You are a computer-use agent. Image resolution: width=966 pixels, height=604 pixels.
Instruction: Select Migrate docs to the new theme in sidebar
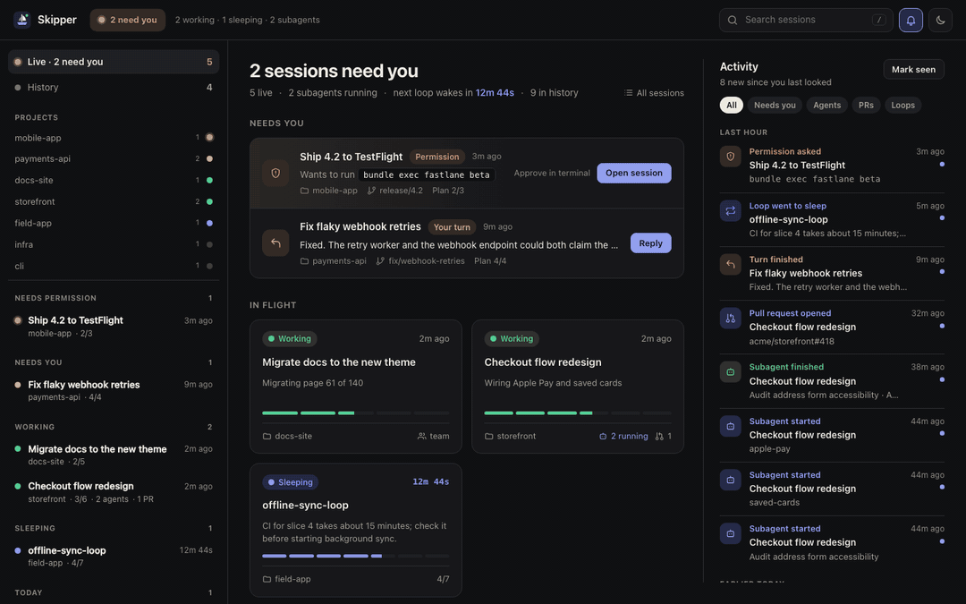(114, 455)
